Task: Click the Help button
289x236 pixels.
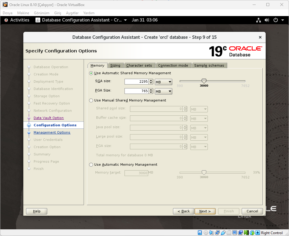Action: pos(37,211)
